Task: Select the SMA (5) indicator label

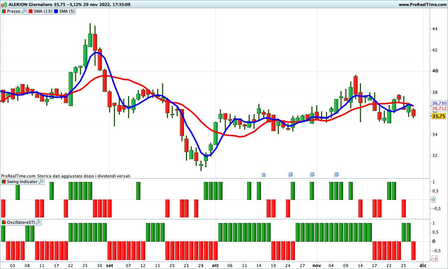Action: pos(67,11)
